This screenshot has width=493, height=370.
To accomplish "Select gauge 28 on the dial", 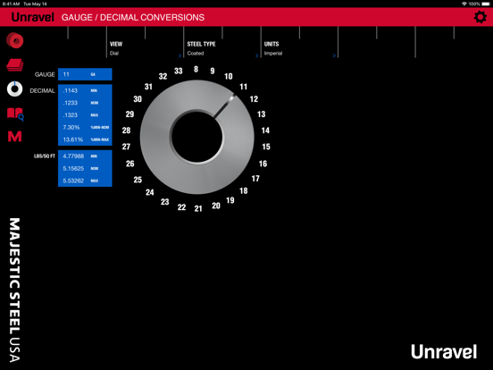I will coord(126,130).
